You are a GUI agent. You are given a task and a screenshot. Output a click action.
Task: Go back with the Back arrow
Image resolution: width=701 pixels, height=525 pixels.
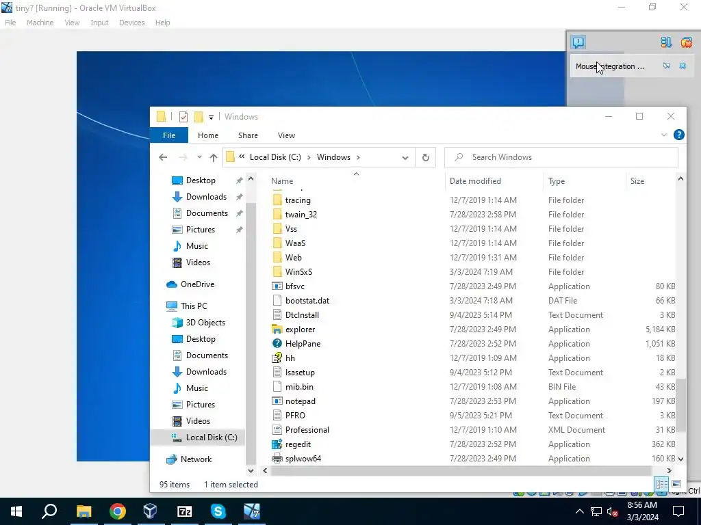pos(163,157)
